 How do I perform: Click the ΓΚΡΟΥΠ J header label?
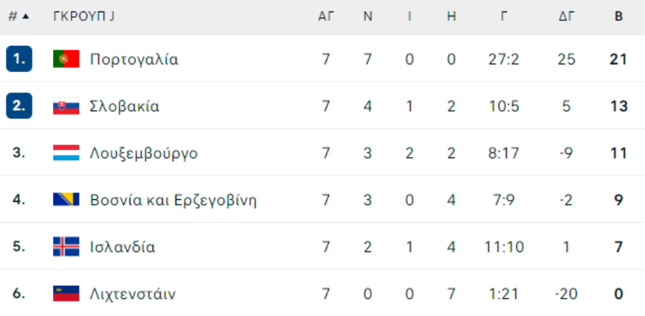pyautogui.click(x=84, y=16)
